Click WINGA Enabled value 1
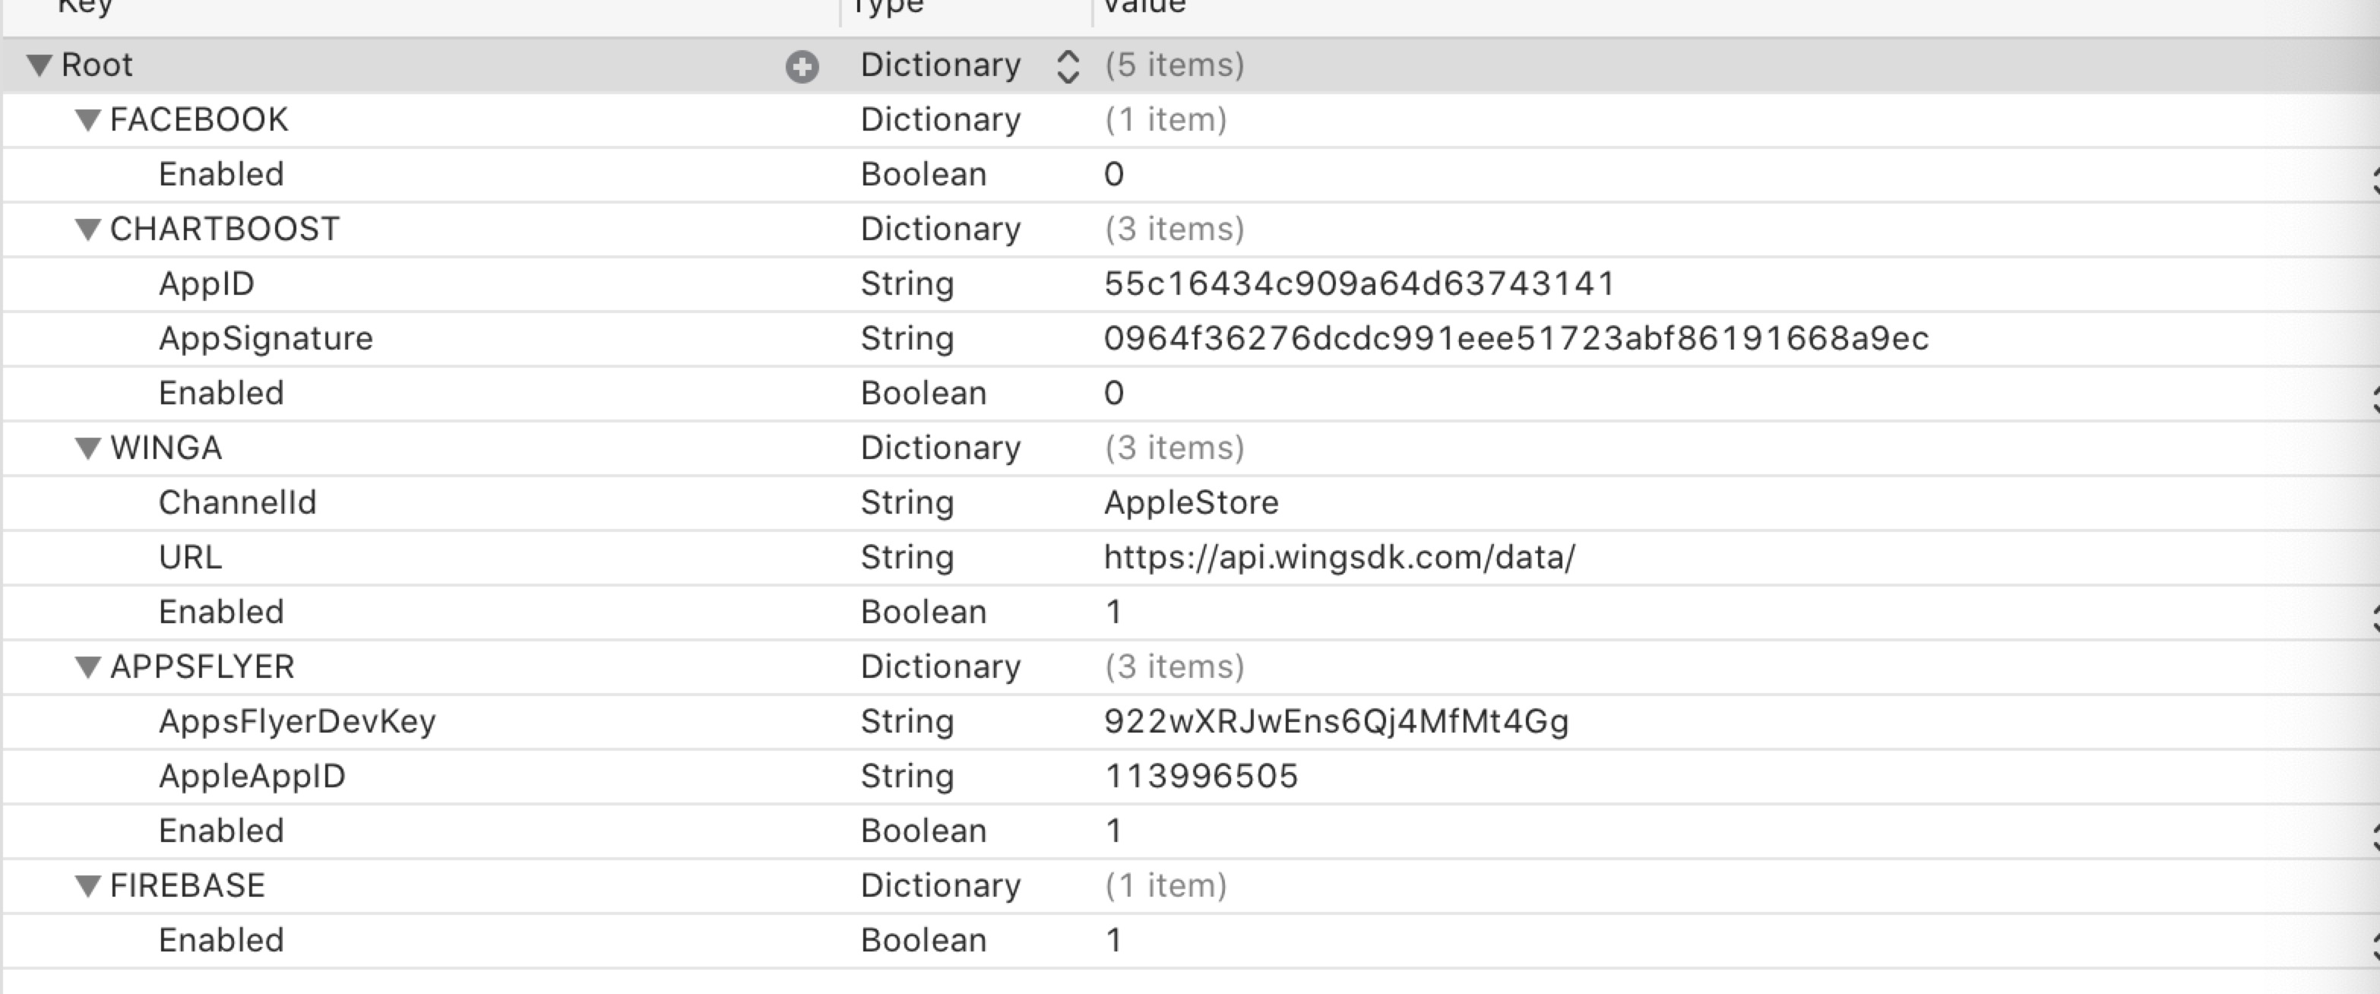The image size is (2380, 994). click(1114, 613)
